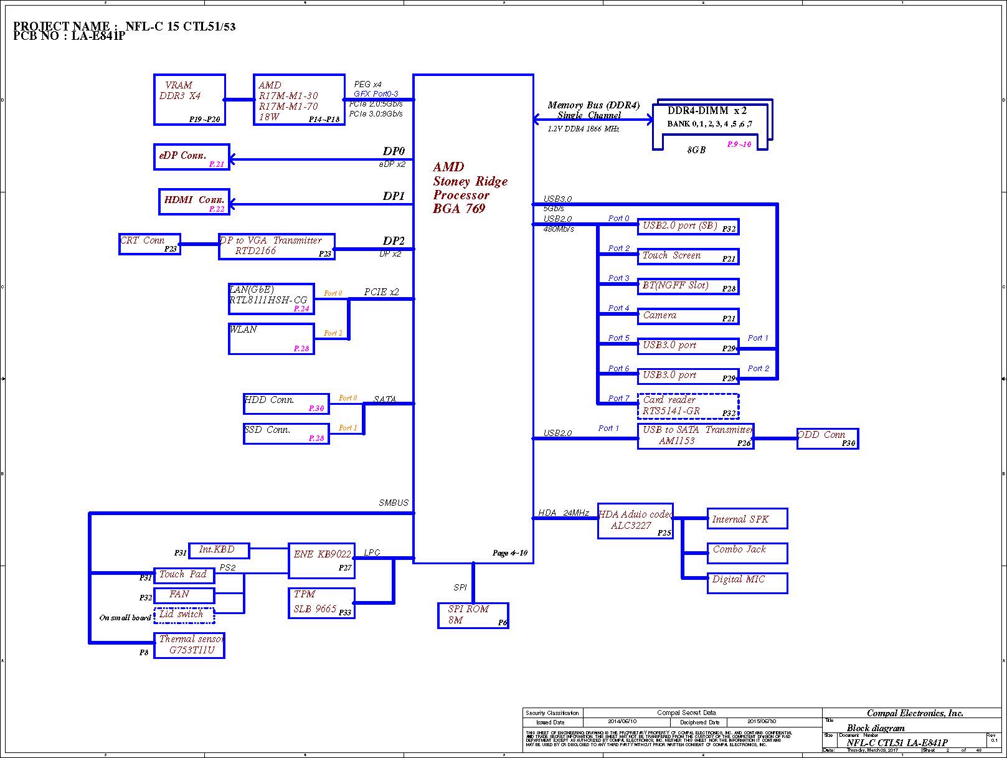Screen dimensions: 1007x758
Task: Click the Port 7 label
Action: click(x=619, y=398)
